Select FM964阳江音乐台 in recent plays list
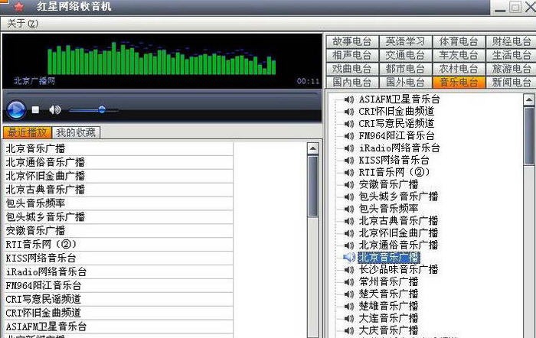Screen dimensions: 536x338 [x=118, y=285]
